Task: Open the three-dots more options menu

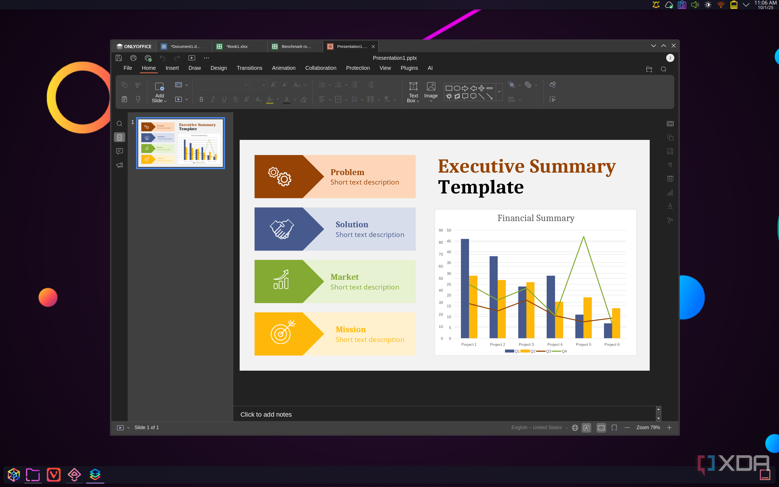Action: pyautogui.click(x=206, y=58)
